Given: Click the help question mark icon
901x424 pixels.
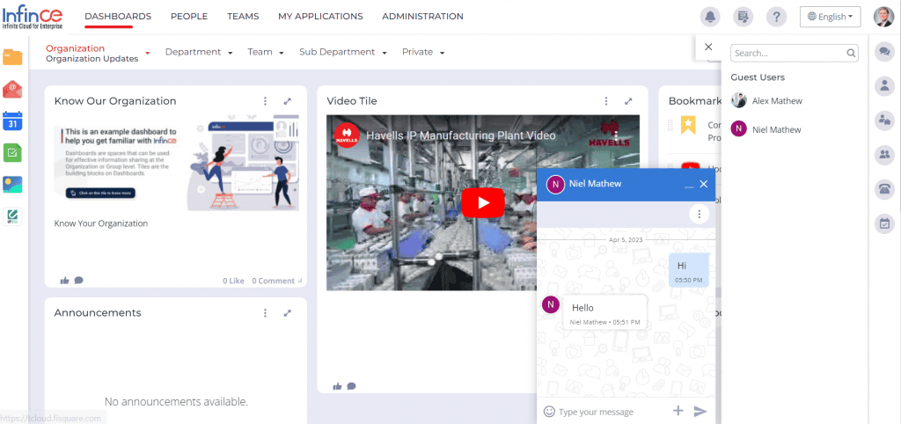Looking at the screenshot, I should pyautogui.click(x=776, y=17).
